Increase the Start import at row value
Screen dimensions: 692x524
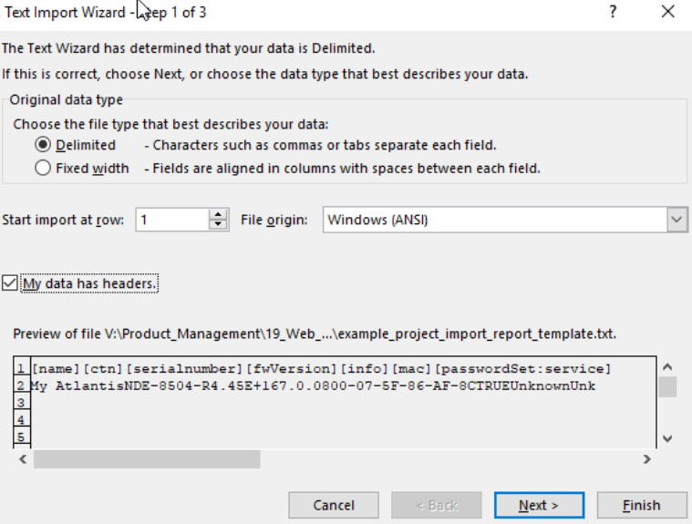point(218,215)
